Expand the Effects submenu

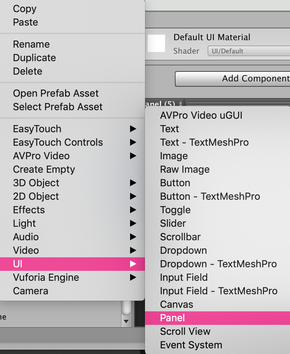click(29, 210)
